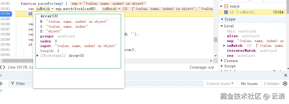Click the 'index: 0' entry in tooltip
This screenshot has height=104, width=289.
pos(48,41)
